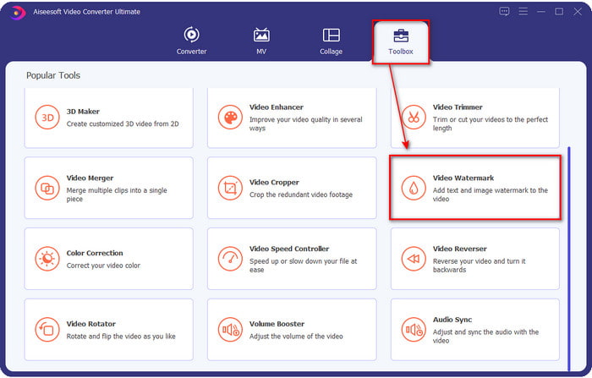Open the Collage tab
The image size is (592, 378).
332,41
